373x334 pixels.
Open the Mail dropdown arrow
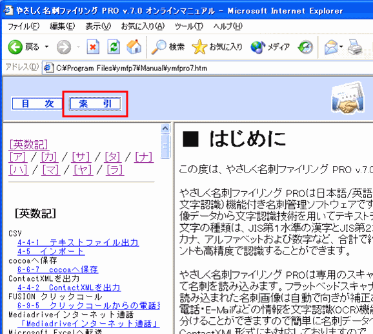coord(341,47)
